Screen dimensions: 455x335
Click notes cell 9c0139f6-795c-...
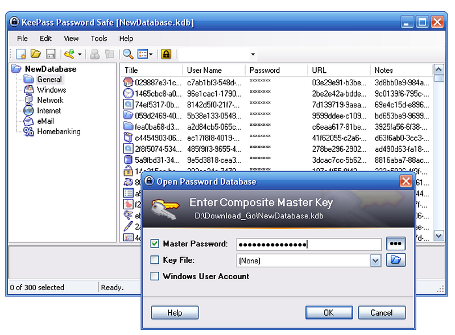coord(402,94)
